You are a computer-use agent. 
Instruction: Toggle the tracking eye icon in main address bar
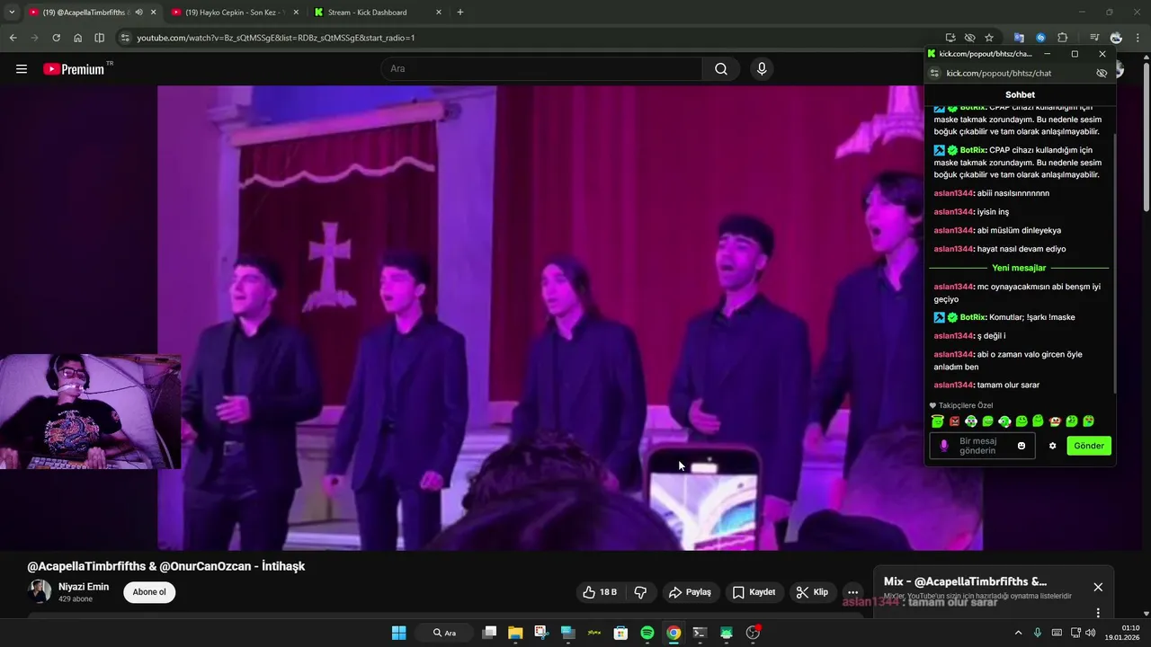tap(969, 38)
